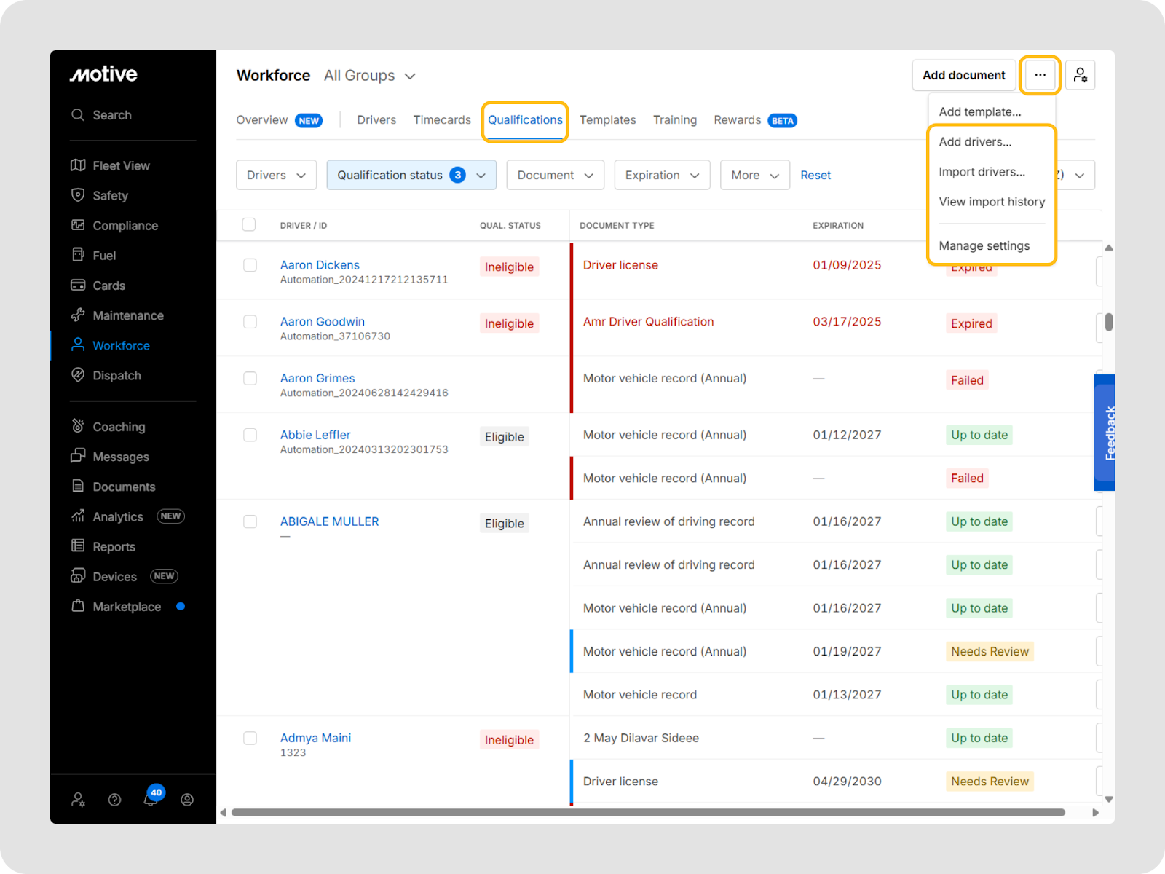Open the Expiration filter dropdown

point(661,176)
